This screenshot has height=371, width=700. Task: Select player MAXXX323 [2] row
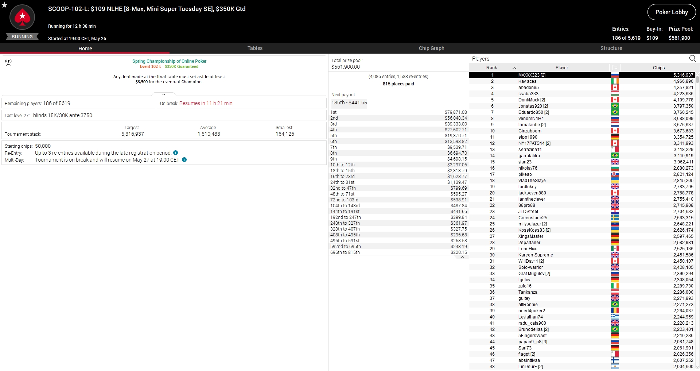tap(582, 75)
